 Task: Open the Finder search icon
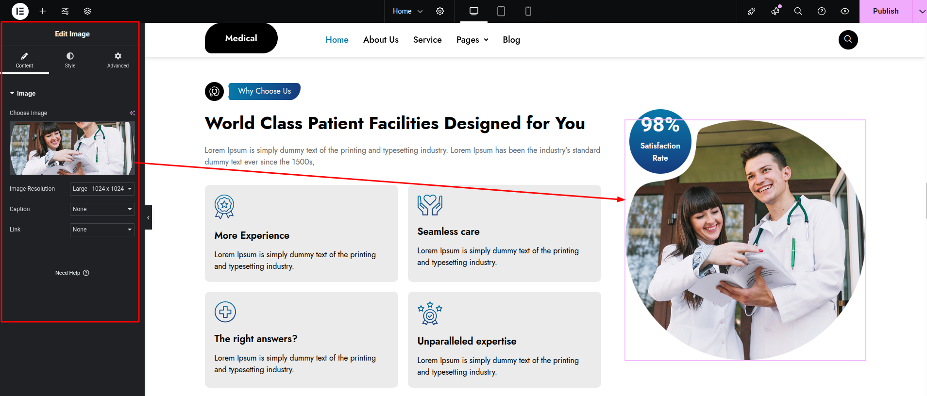pos(798,11)
